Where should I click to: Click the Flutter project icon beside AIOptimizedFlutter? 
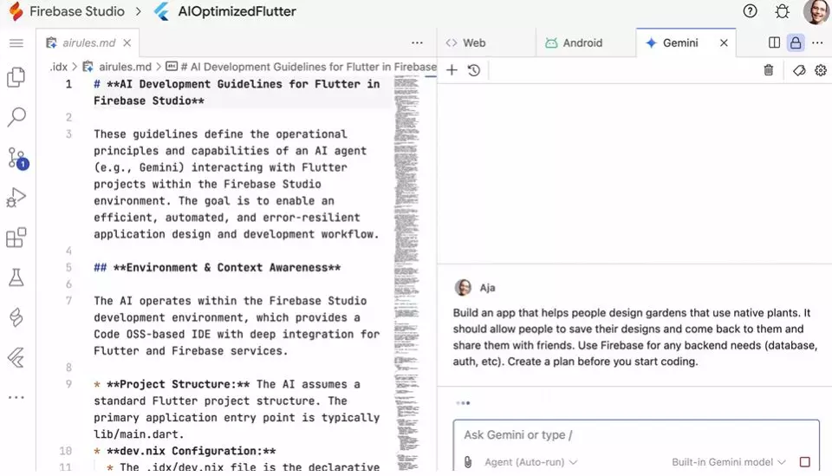coord(162,11)
